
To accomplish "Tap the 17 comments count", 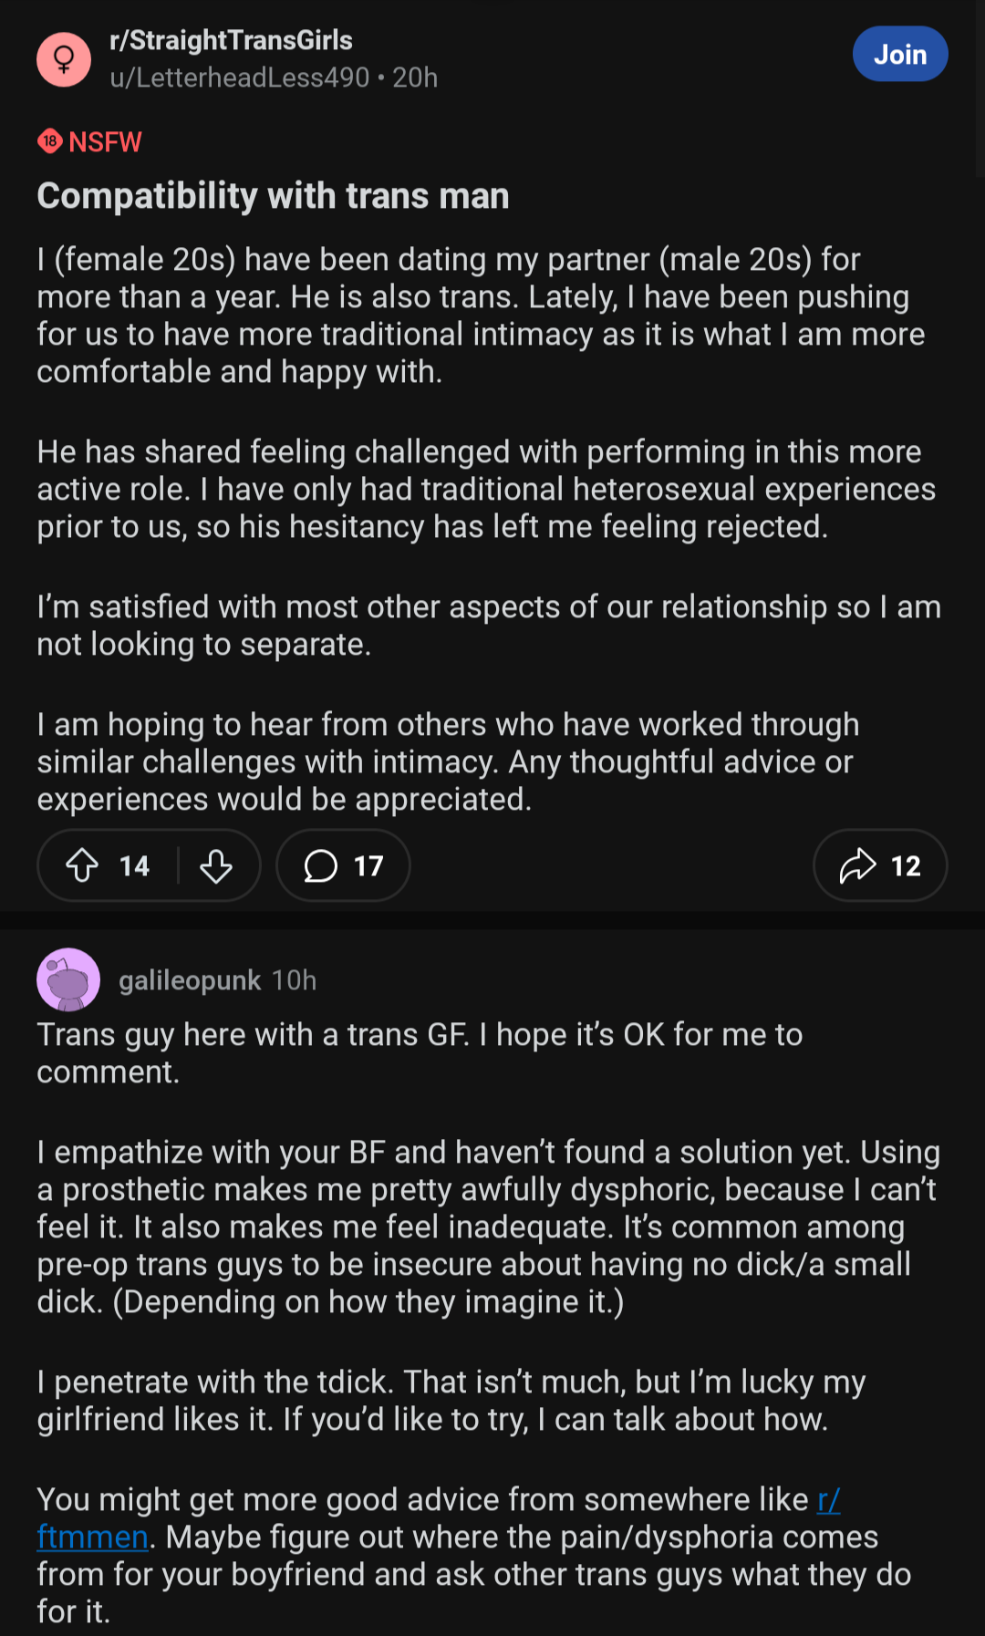I will point(368,865).
